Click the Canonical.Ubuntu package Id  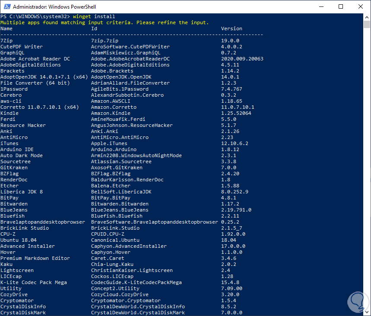coord(115,240)
